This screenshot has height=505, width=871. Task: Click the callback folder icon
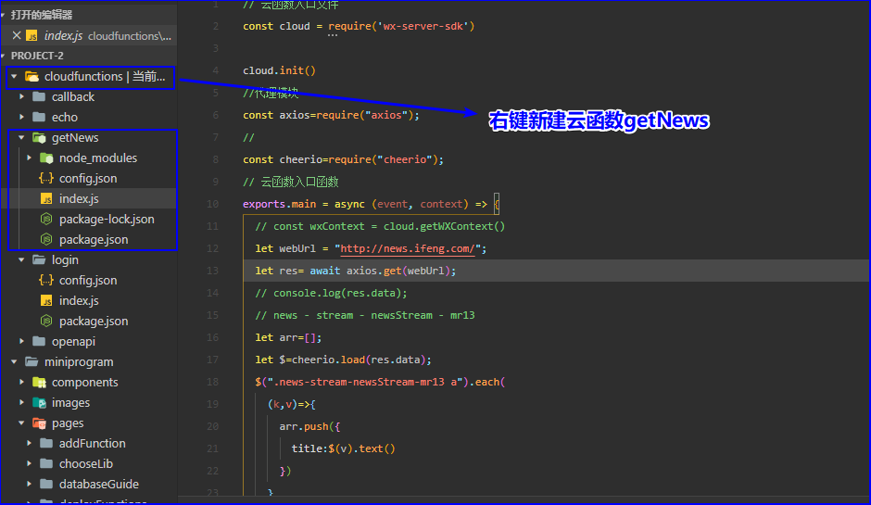[x=39, y=96]
